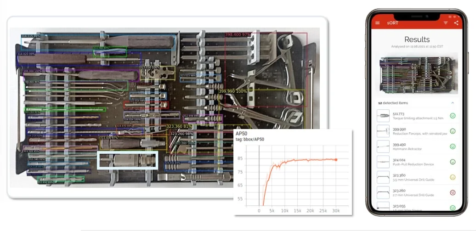Tap red sad face for 2.7 mm Drill Guide
Image resolution: width=476 pixels, height=231 pixels.
pos(453,192)
